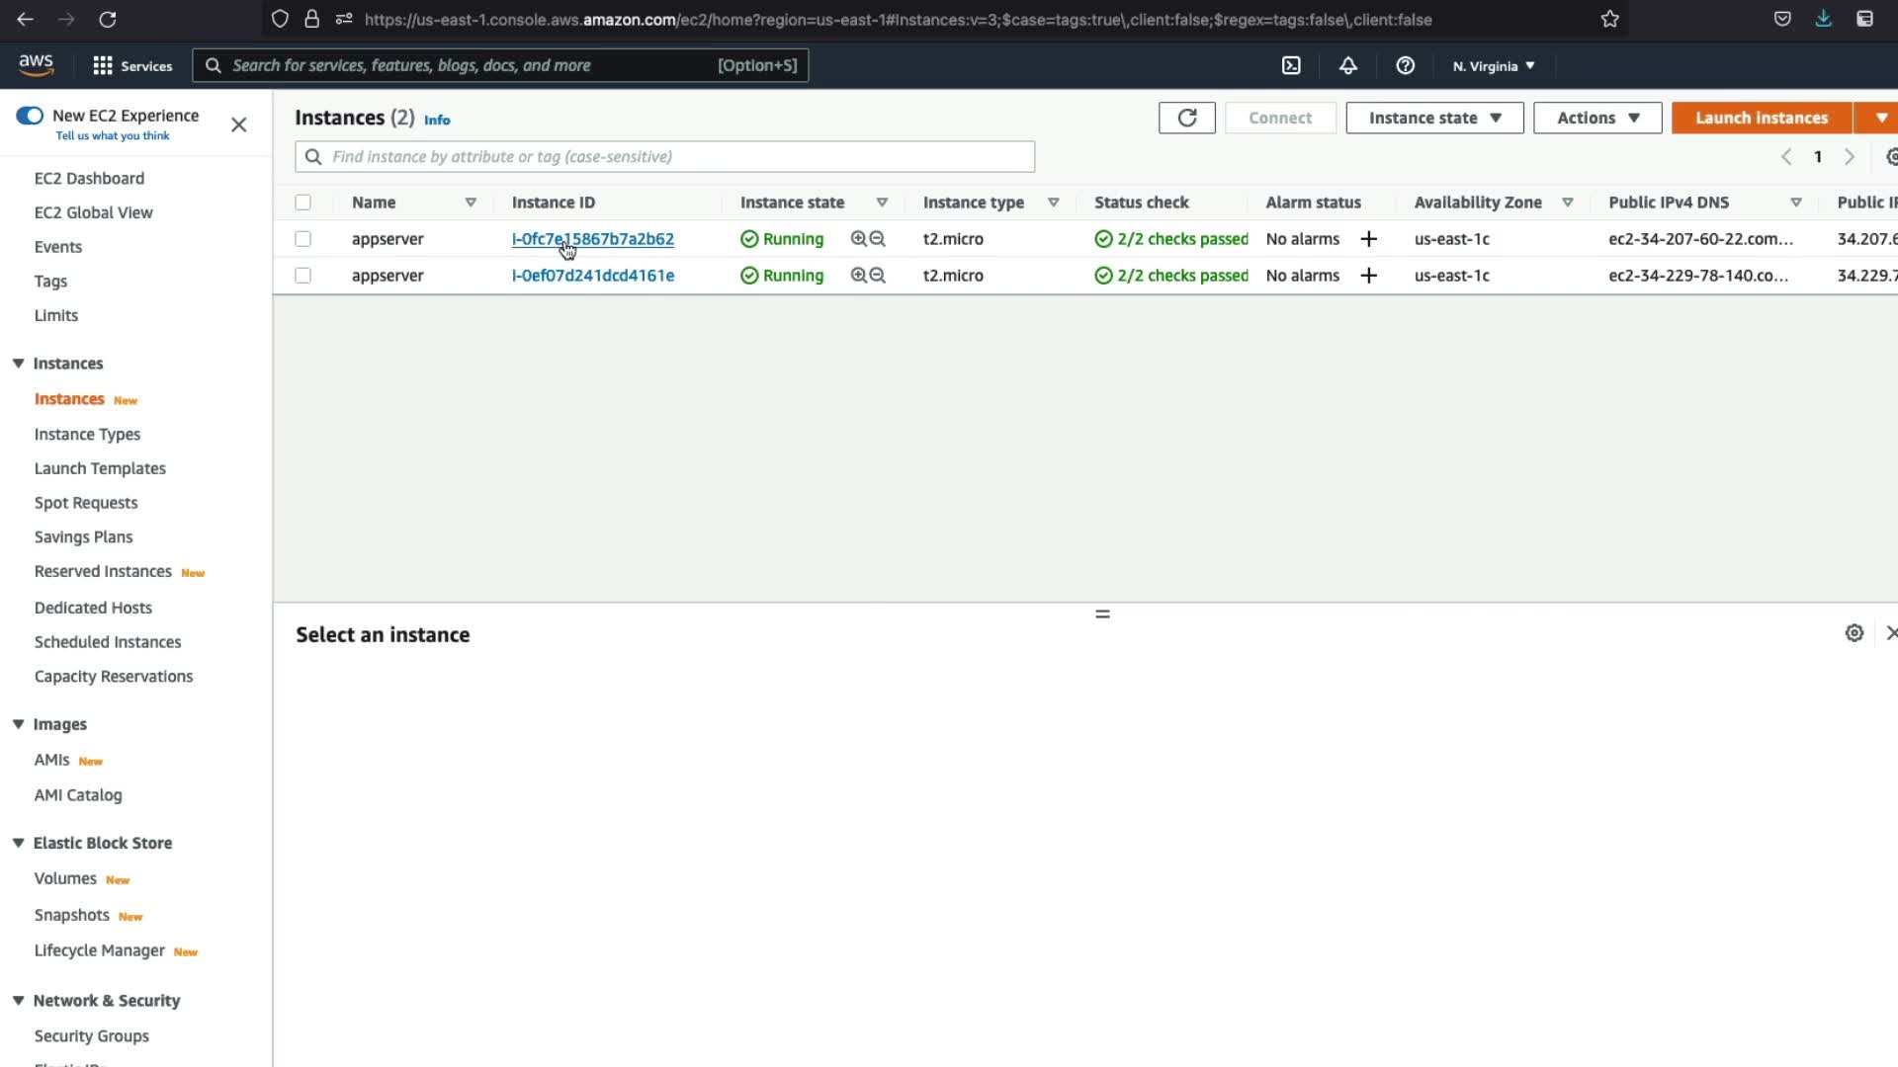Refresh the instances list

click(x=1186, y=118)
